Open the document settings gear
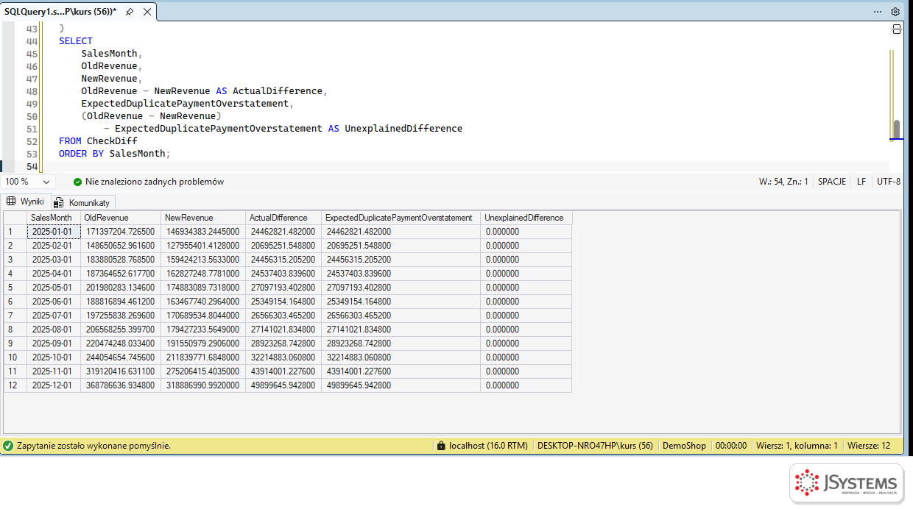The width and height of the screenshot is (913, 509). pyautogui.click(x=895, y=12)
